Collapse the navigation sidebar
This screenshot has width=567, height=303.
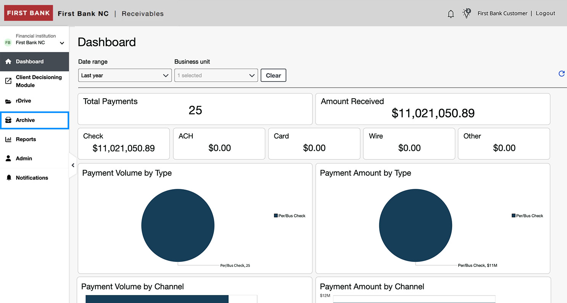(73, 165)
